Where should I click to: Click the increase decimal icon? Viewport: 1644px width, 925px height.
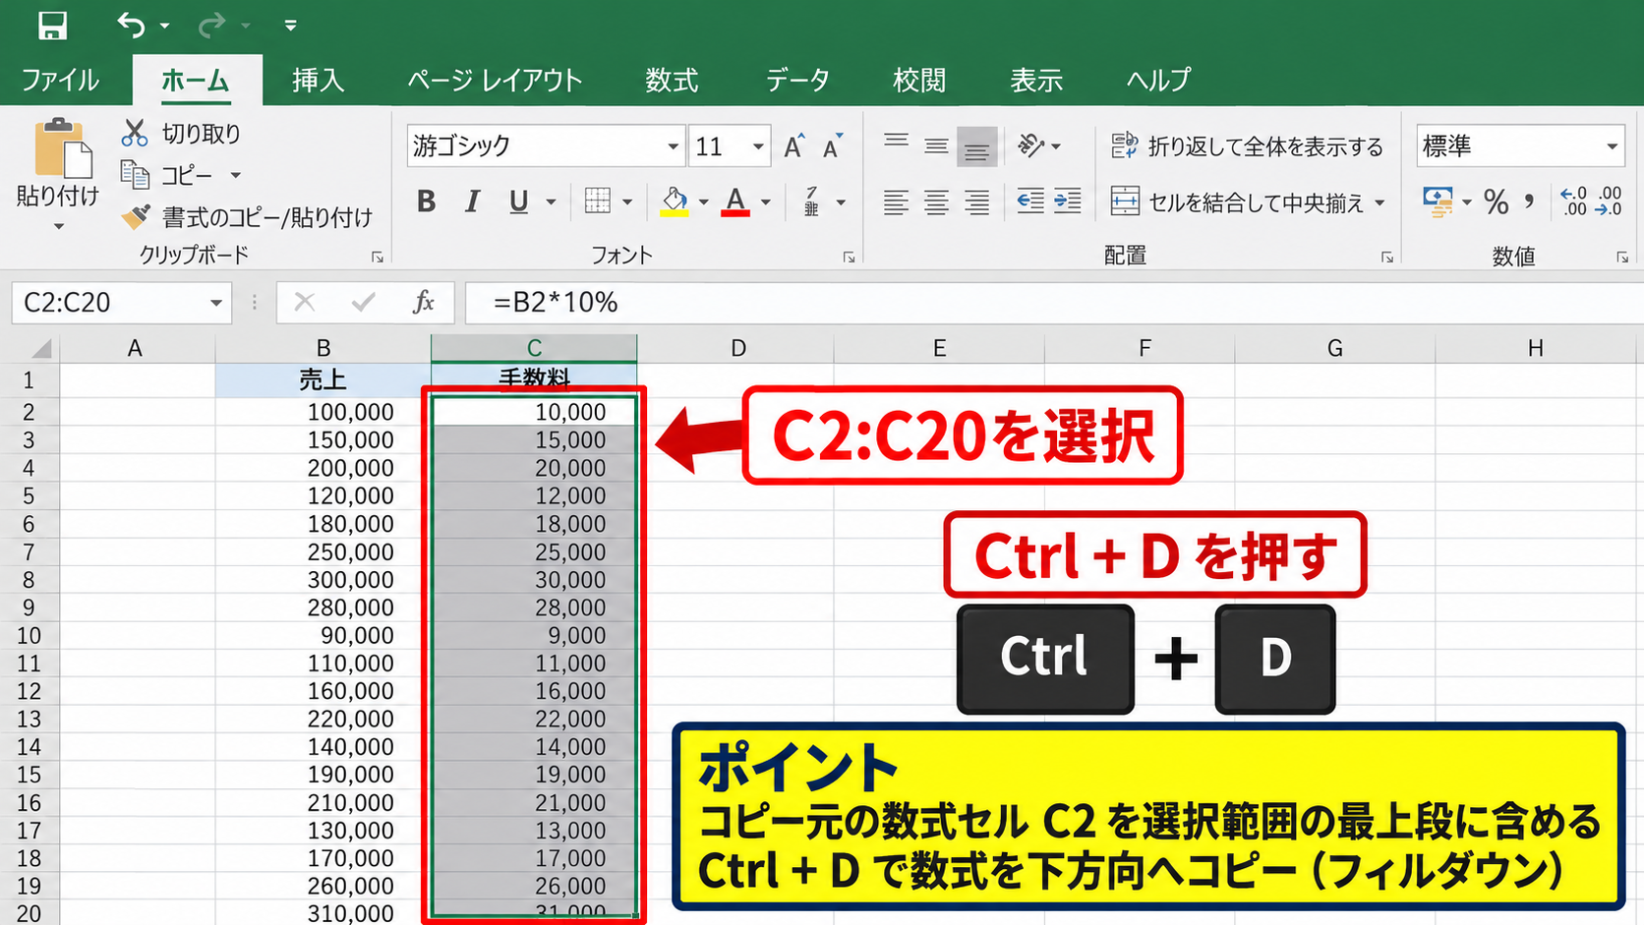pyautogui.click(x=1574, y=202)
